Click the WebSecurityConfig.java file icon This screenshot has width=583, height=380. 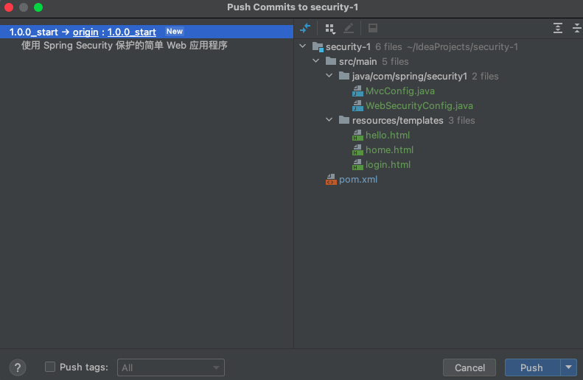click(357, 106)
